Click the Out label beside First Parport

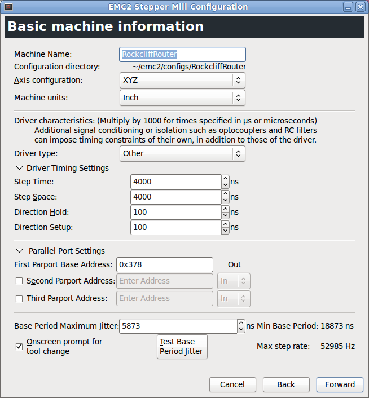[x=234, y=264]
